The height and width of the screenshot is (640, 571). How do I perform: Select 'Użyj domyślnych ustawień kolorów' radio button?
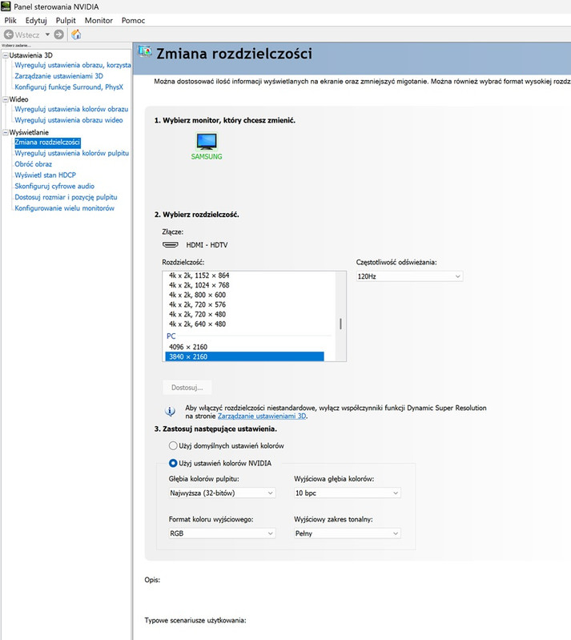point(173,445)
